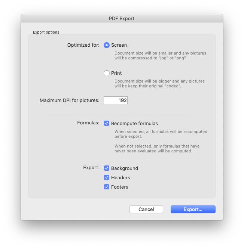Click the "When selected" formulas help text
This screenshot has width=244, height=248.
161,134
